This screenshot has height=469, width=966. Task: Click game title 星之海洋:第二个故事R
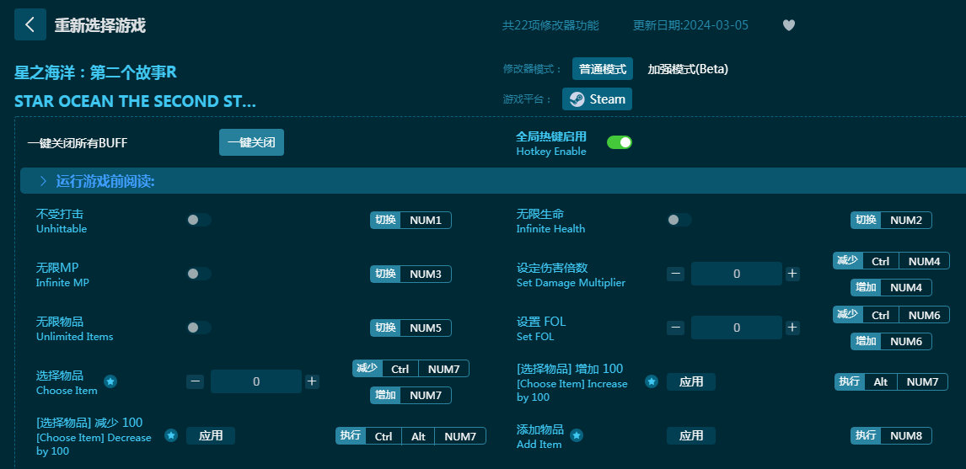[95, 72]
